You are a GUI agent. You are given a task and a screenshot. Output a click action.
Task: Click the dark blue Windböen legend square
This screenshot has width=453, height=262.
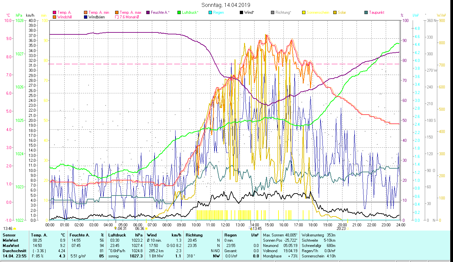[x=86, y=17]
